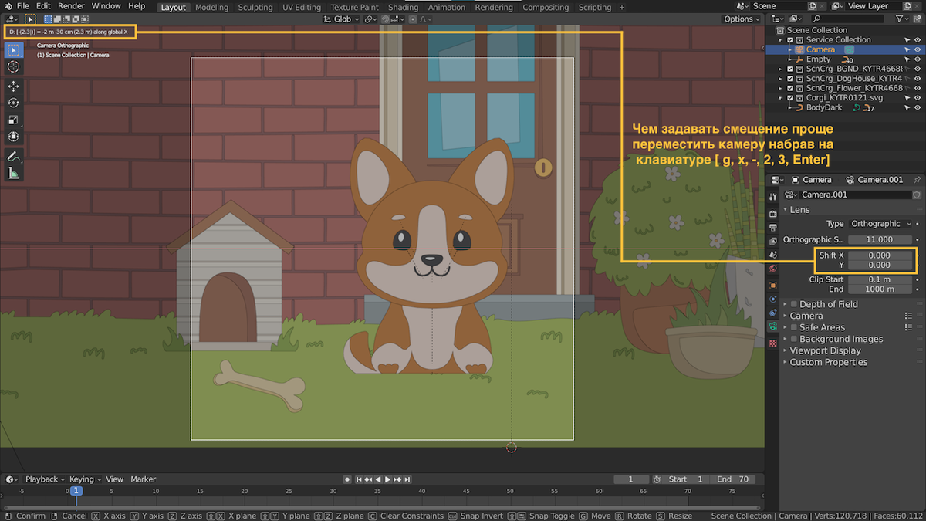Click the outliner filter funnel icon

point(897,19)
